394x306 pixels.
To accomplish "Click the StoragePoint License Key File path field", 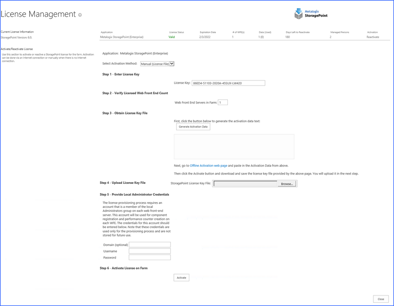I will click(245, 184).
